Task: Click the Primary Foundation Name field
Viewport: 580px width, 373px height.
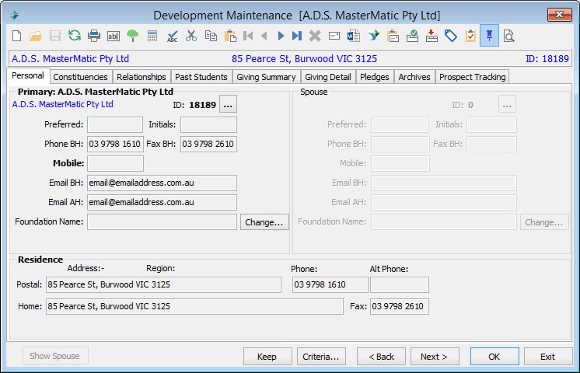Action: click(162, 221)
